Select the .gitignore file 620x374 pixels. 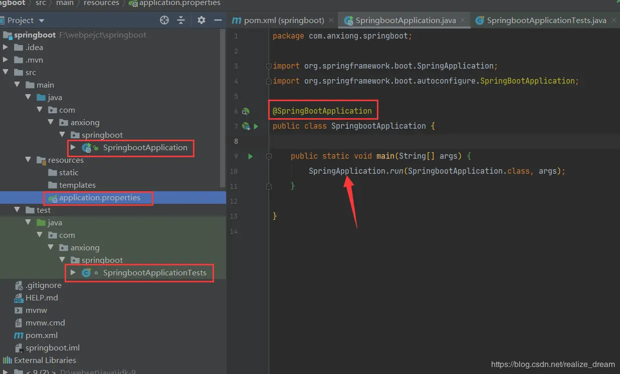[43, 285]
